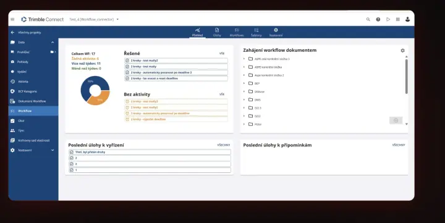
Task: Open Prohlížeč in the sidebar
Action: pos(23,52)
